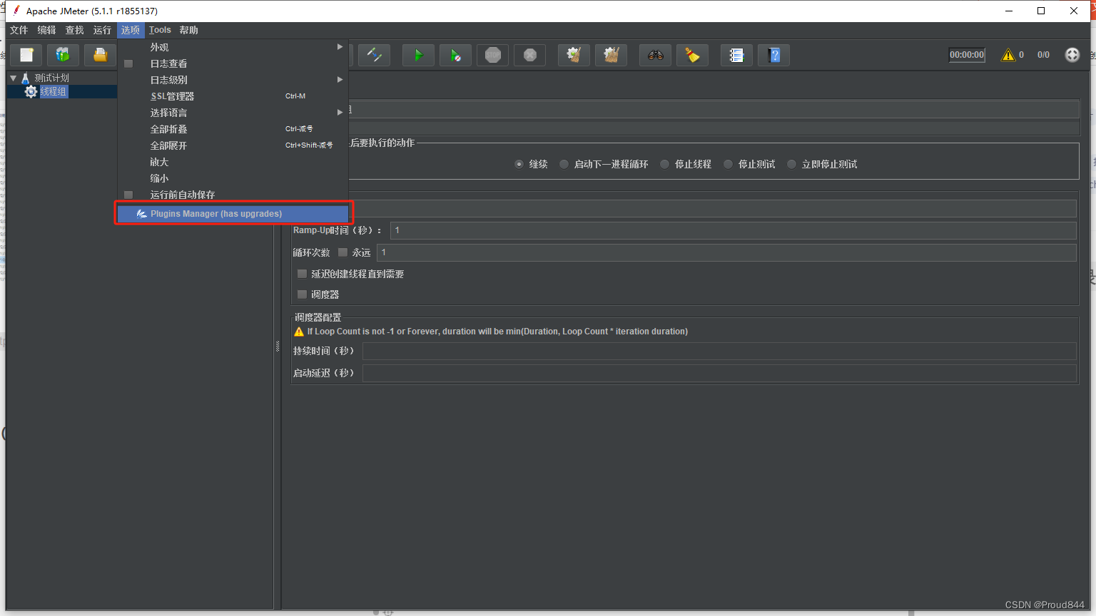Expand the 选择语言 submenu
The height and width of the screenshot is (616, 1096).
click(x=233, y=113)
